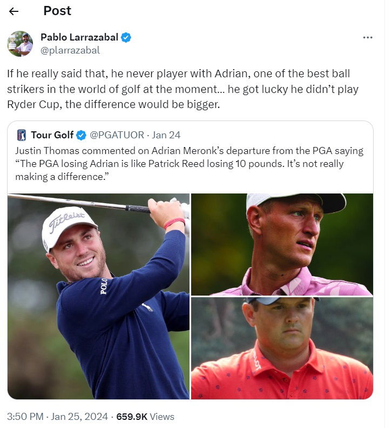392x428 pixels.
Task: Open the @plarrazabal handle
Action: click(70, 50)
